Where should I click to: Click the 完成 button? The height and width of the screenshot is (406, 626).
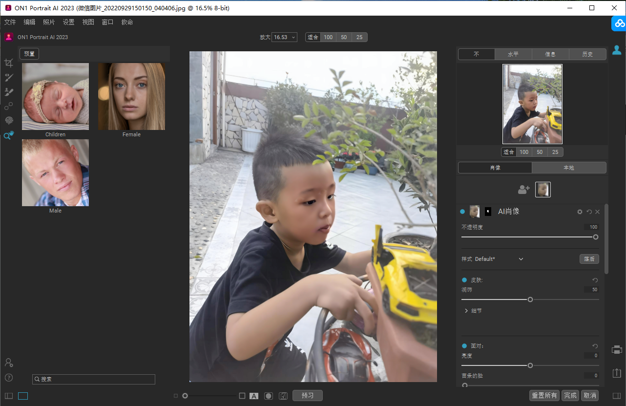tap(570, 396)
